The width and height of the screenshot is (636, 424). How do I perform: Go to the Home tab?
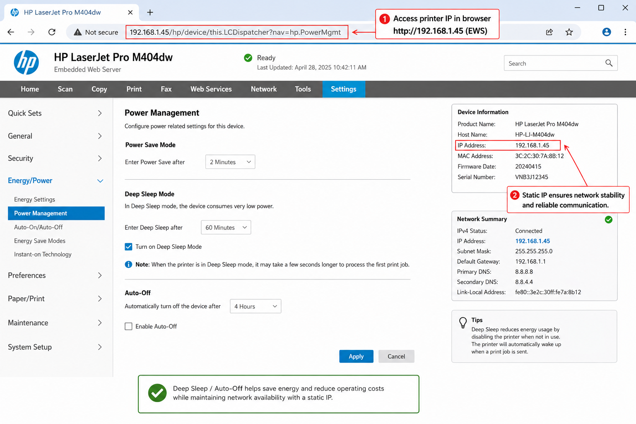[30, 89]
